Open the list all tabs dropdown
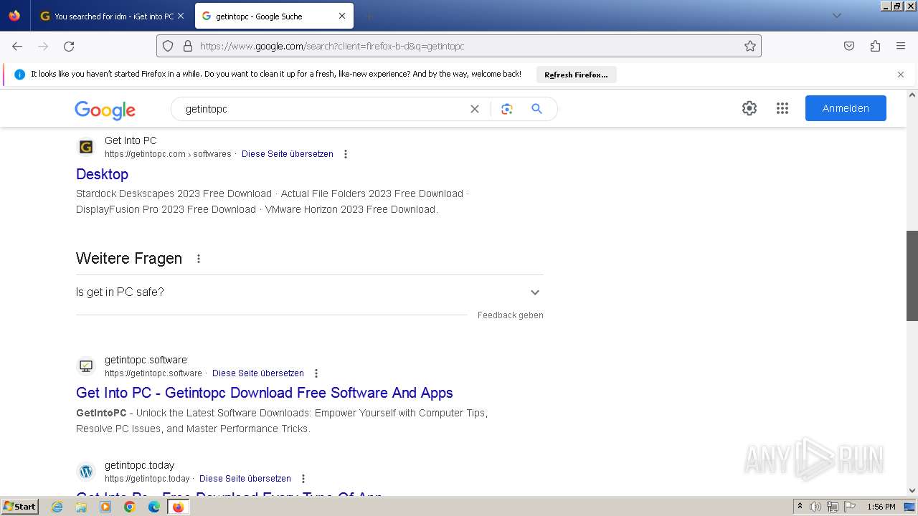Screen dimensions: 918x516 click(837, 16)
